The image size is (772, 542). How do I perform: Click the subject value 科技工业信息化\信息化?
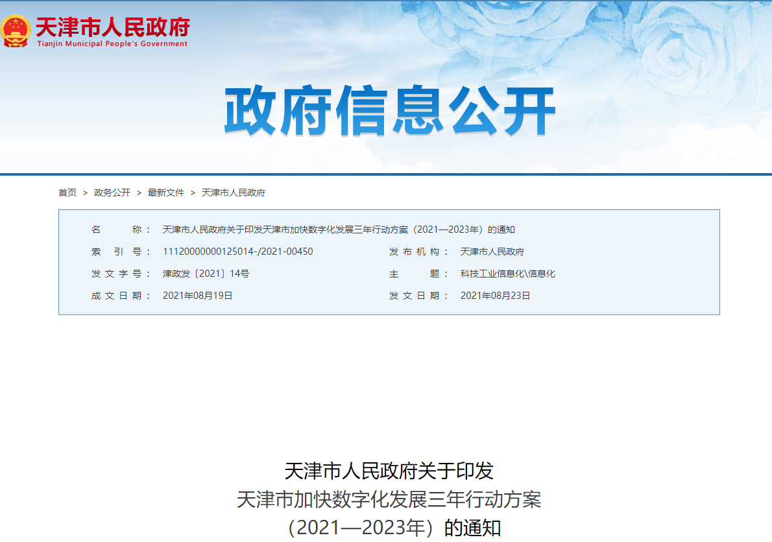[508, 274]
